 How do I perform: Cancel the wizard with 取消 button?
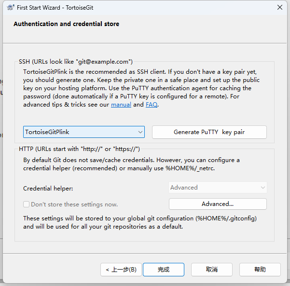coord(212,270)
